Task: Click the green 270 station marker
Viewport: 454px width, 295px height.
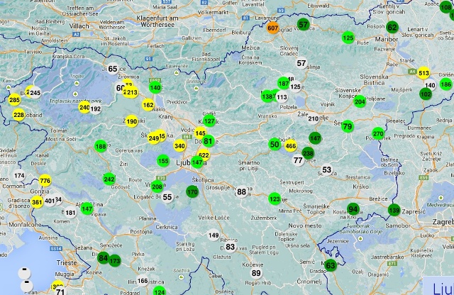Action: tap(378, 133)
